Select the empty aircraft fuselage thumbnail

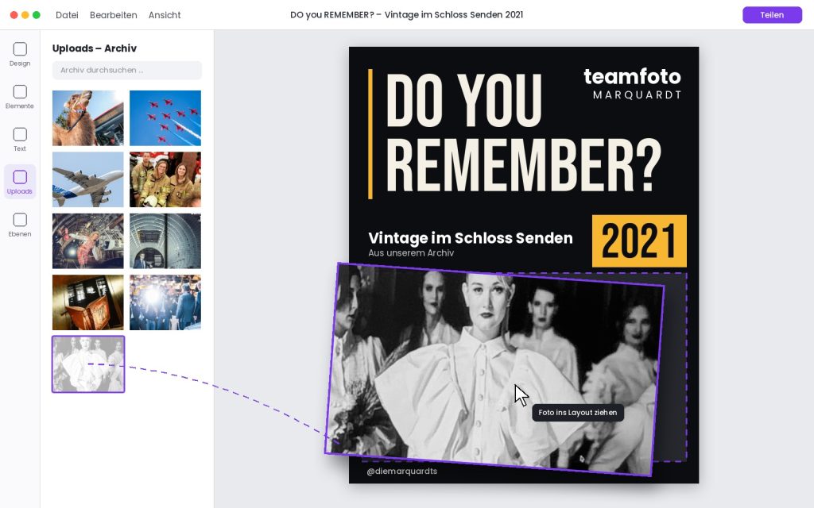pyautogui.click(x=165, y=241)
